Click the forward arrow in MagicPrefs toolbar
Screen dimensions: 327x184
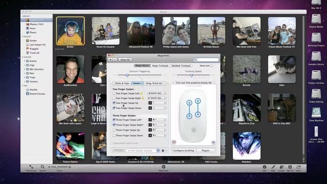114,60
